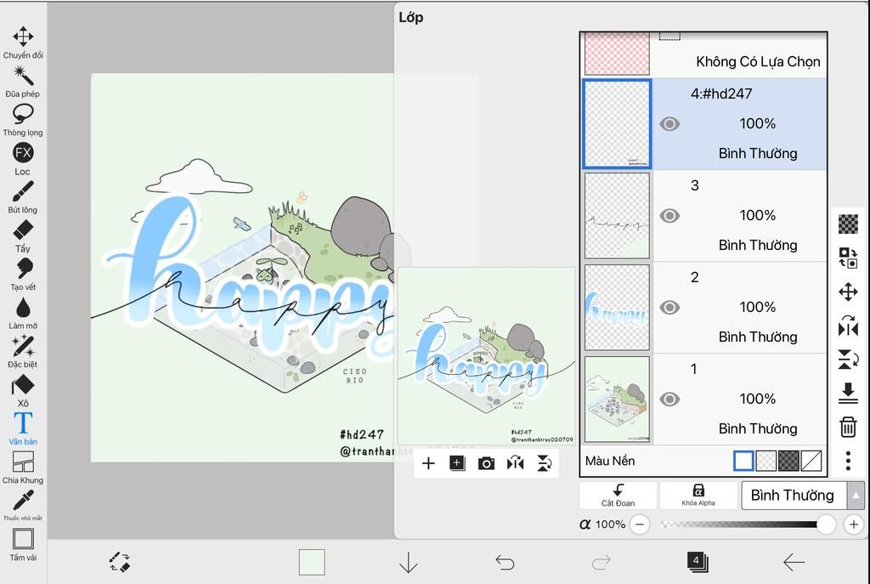Flip the layer vertically below preview
This screenshot has width=870, height=584.
[x=545, y=463]
